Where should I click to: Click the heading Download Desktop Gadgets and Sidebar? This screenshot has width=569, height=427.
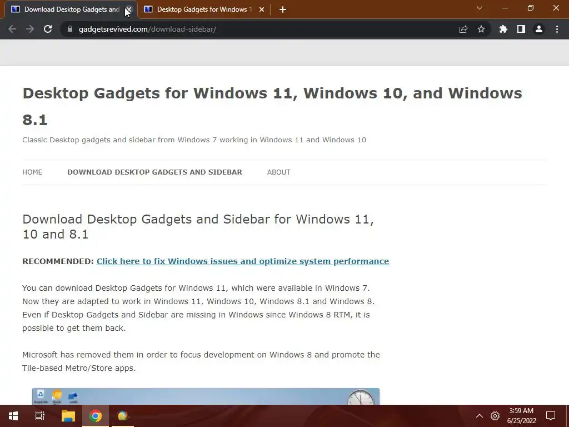198,227
